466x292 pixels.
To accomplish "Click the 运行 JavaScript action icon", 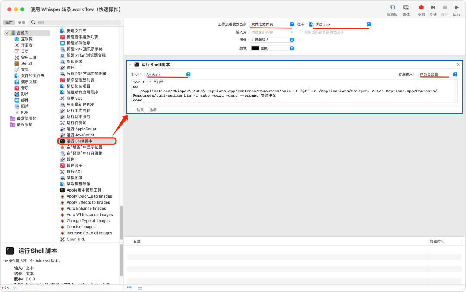I will click(x=63, y=135).
